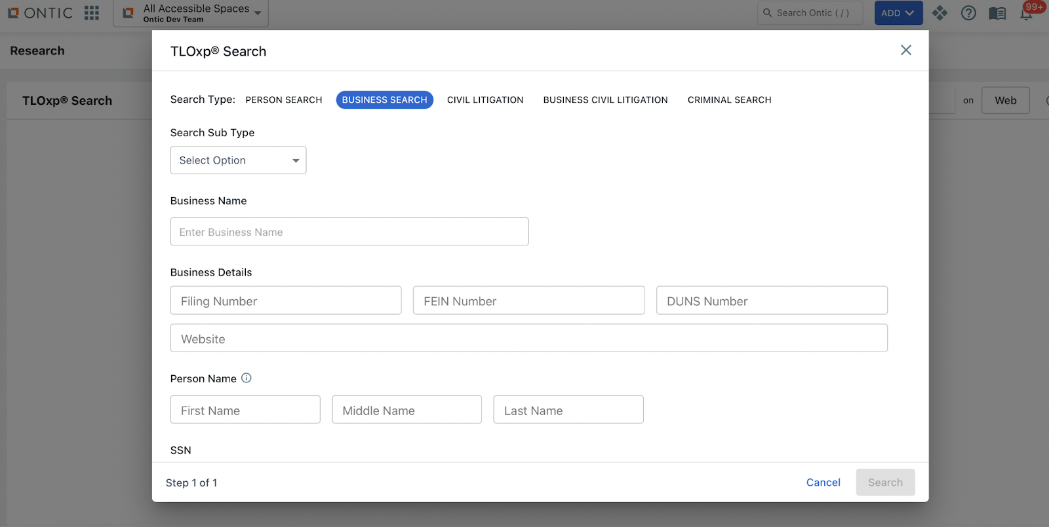Viewport: 1049px width, 527px height.
Task: Click the Website input field
Action: point(529,338)
